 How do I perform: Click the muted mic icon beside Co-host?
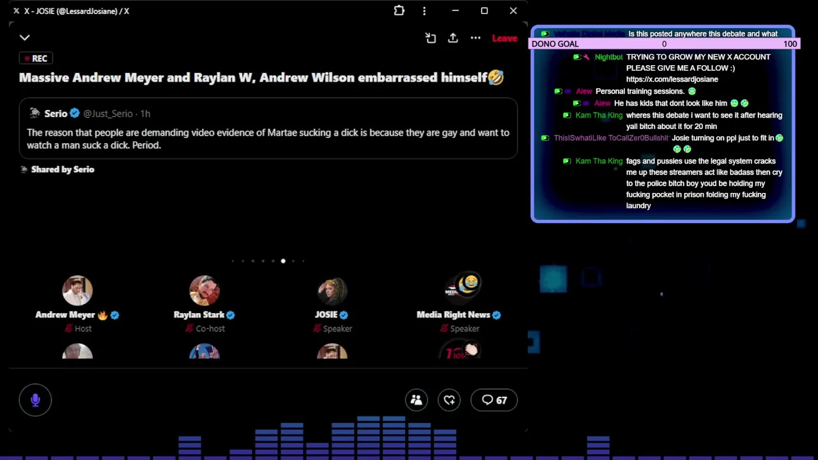tap(189, 328)
